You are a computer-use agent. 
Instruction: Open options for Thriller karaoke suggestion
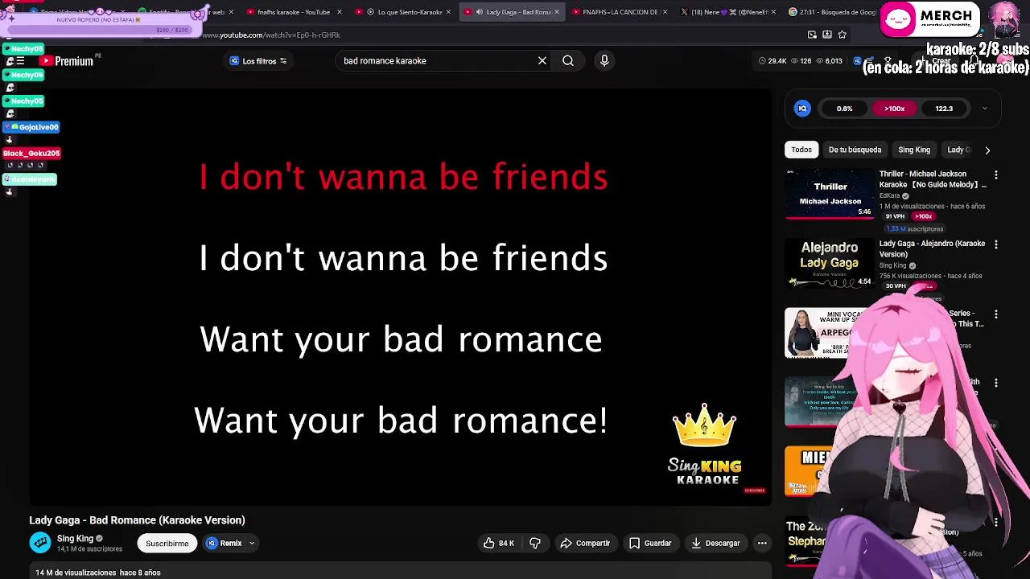click(996, 175)
